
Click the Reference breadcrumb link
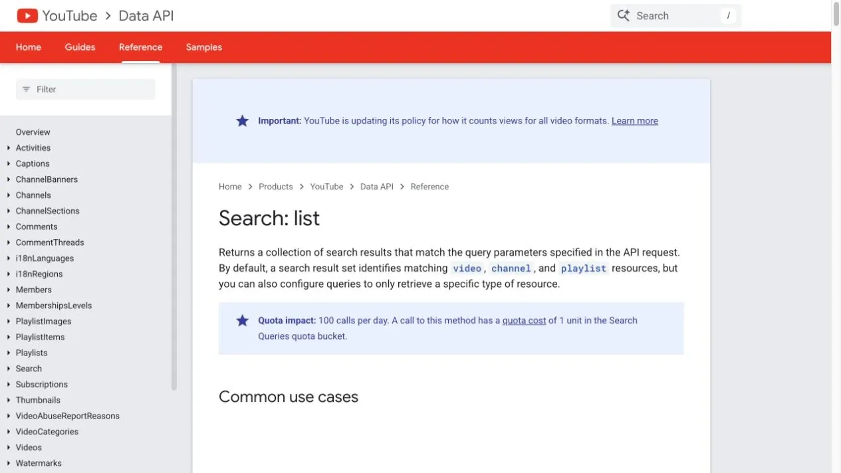(x=429, y=187)
